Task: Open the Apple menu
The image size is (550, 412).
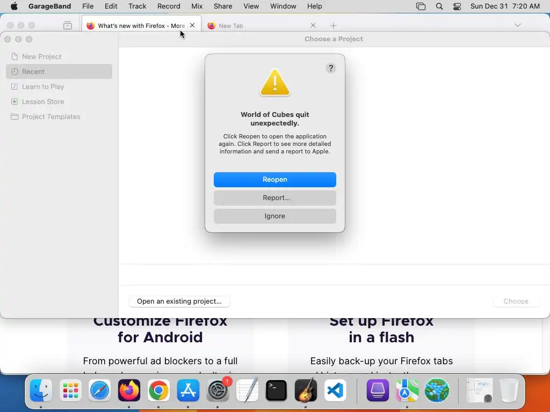Action: point(14,6)
